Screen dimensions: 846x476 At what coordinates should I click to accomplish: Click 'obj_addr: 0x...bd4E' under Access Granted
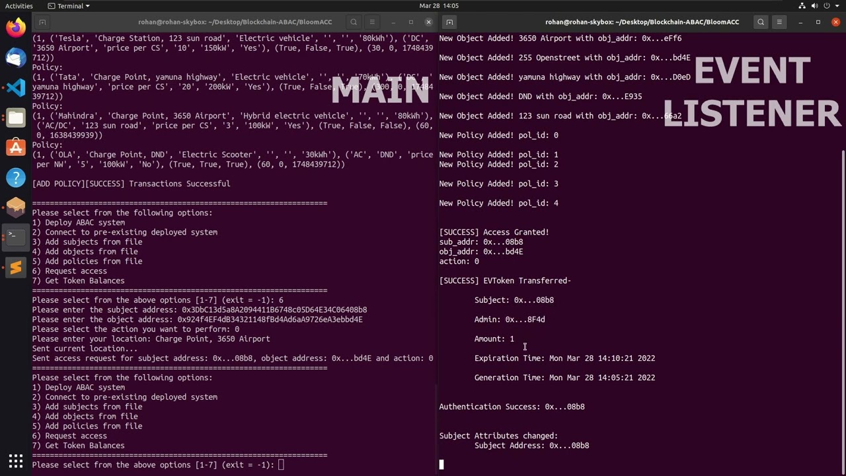tap(481, 251)
